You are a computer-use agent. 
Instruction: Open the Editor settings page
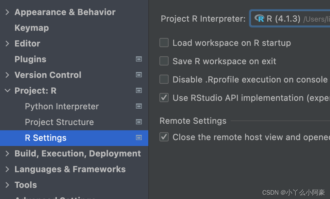tap(27, 44)
